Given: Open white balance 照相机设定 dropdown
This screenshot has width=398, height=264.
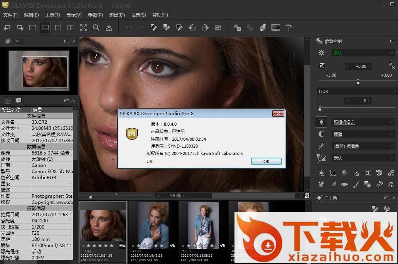Looking at the screenshot, I should 363,122.
